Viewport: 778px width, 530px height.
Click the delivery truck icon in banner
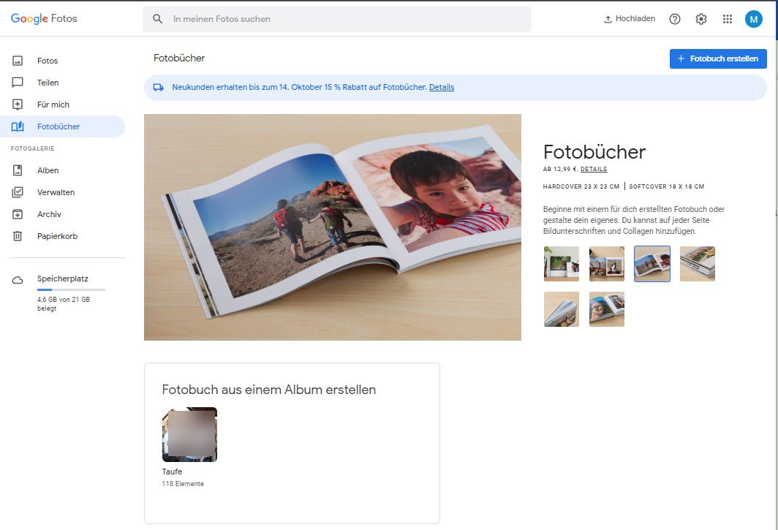point(158,87)
